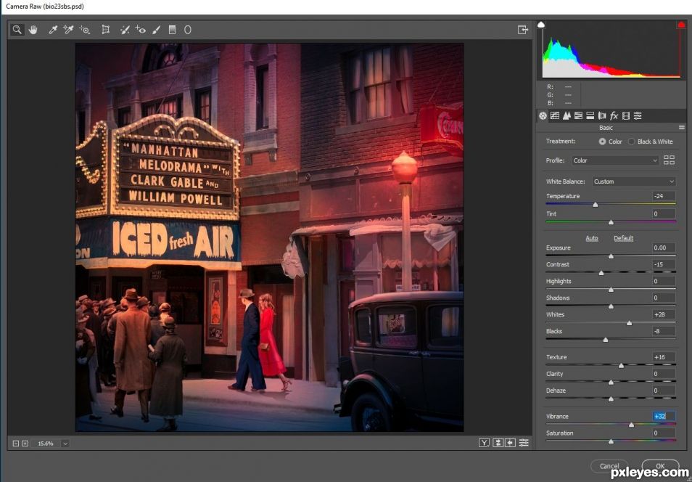692x482 pixels.
Task: Swap before and after settings icon
Action: (498, 443)
